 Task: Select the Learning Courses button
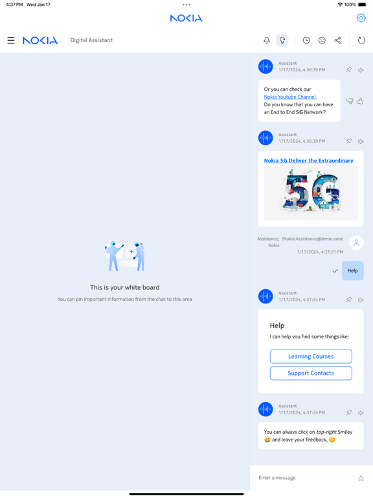click(311, 357)
